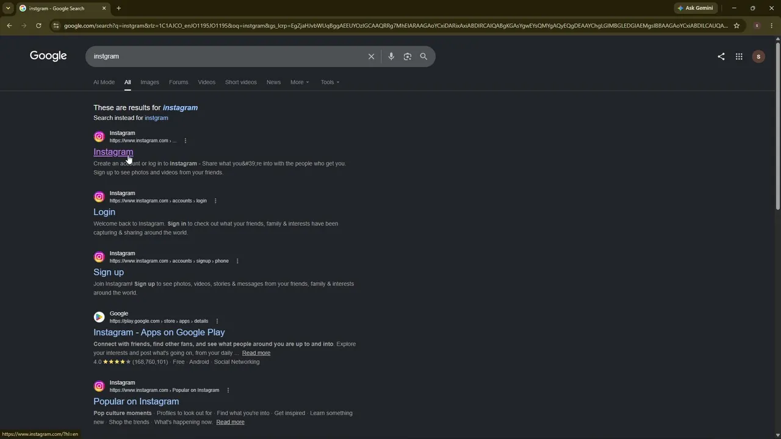This screenshot has height=439, width=781.
Task: Switch to Forums tab
Action: point(179,82)
